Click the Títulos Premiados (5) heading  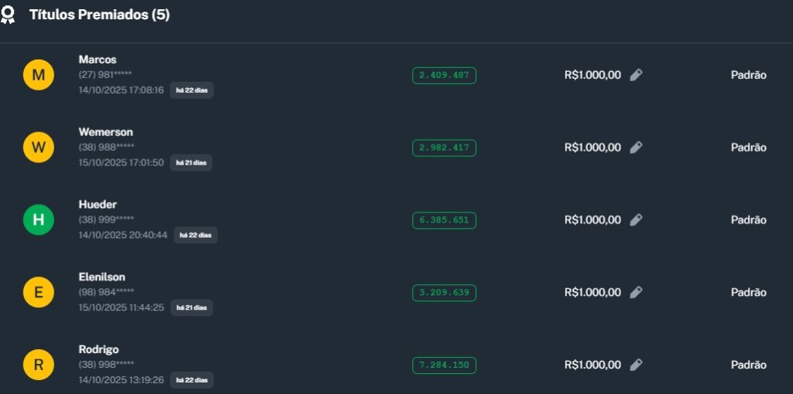point(99,15)
